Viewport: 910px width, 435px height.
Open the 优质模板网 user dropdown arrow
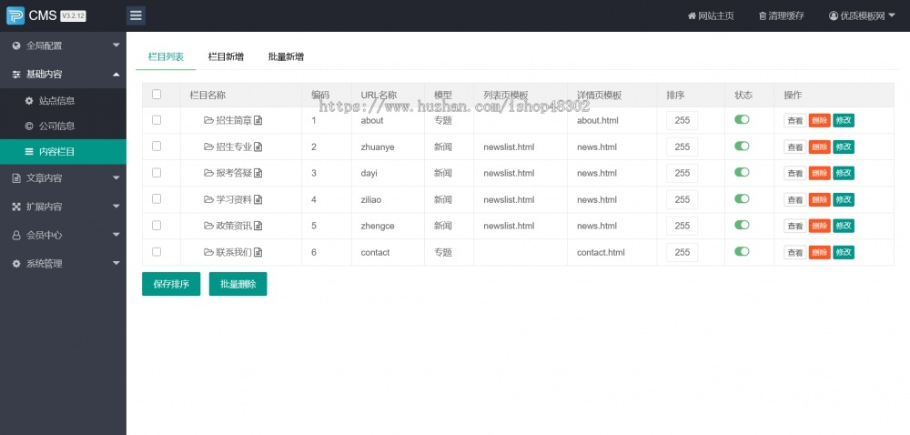892,15
